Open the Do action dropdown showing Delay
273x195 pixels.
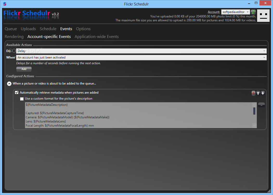click(141, 51)
